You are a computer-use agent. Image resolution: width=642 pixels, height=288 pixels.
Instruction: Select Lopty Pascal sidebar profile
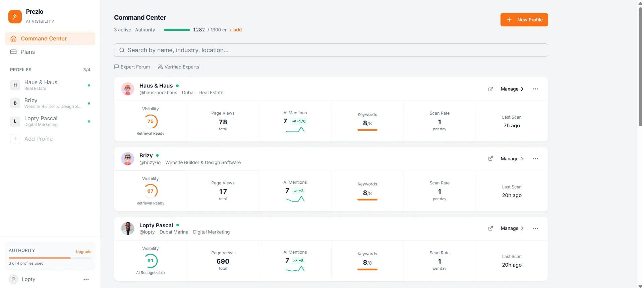[50, 121]
